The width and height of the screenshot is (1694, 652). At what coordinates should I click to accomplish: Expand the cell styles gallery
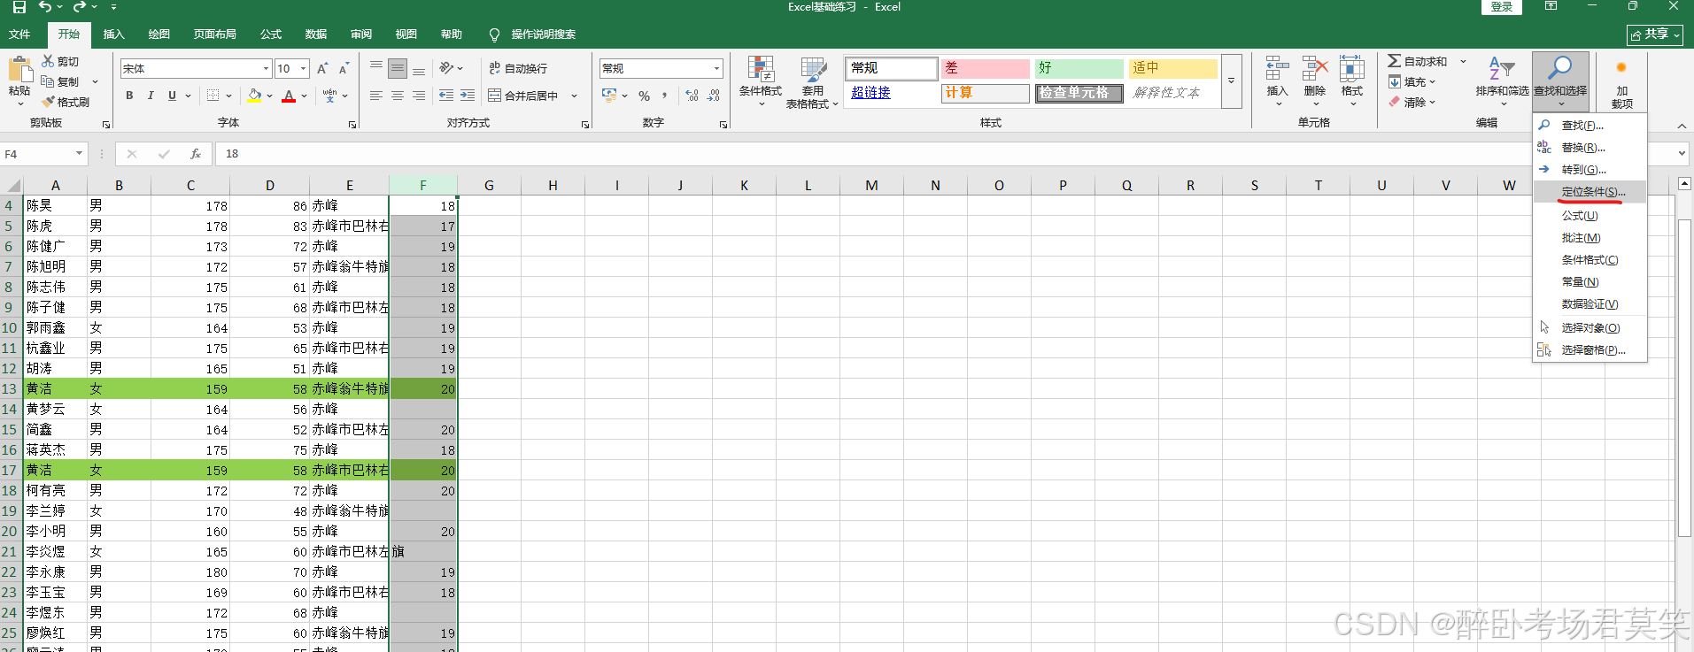pos(1231,81)
